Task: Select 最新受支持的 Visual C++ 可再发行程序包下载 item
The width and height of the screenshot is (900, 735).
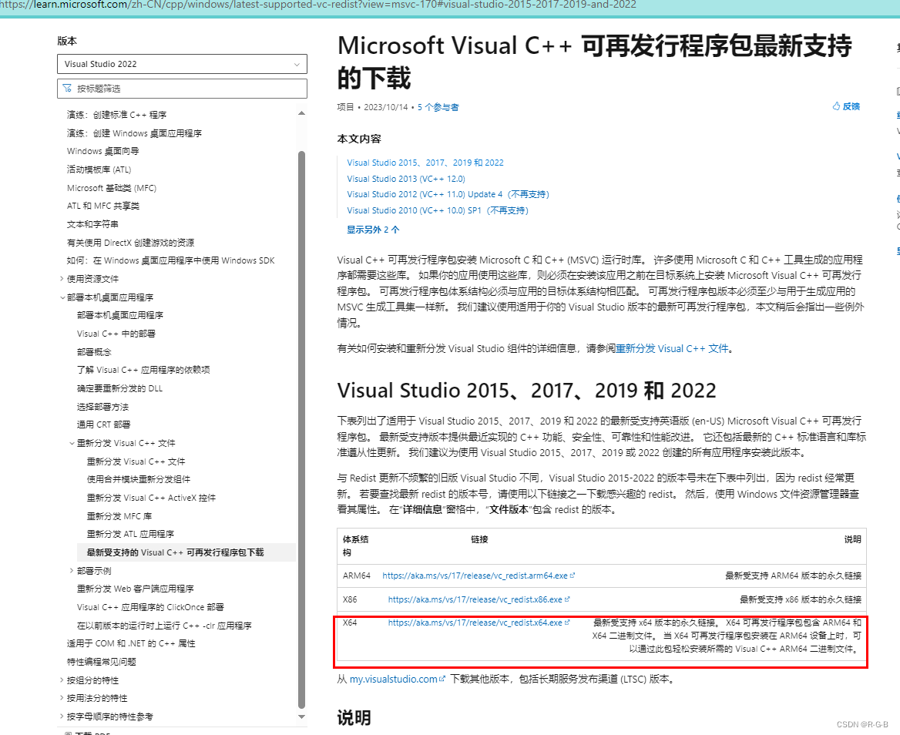Action: click(x=186, y=552)
